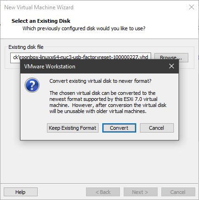The width and height of the screenshot is (199, 200).
Task: Cancel the VMware Workstation conversion prompt
Action: point(157,128)
